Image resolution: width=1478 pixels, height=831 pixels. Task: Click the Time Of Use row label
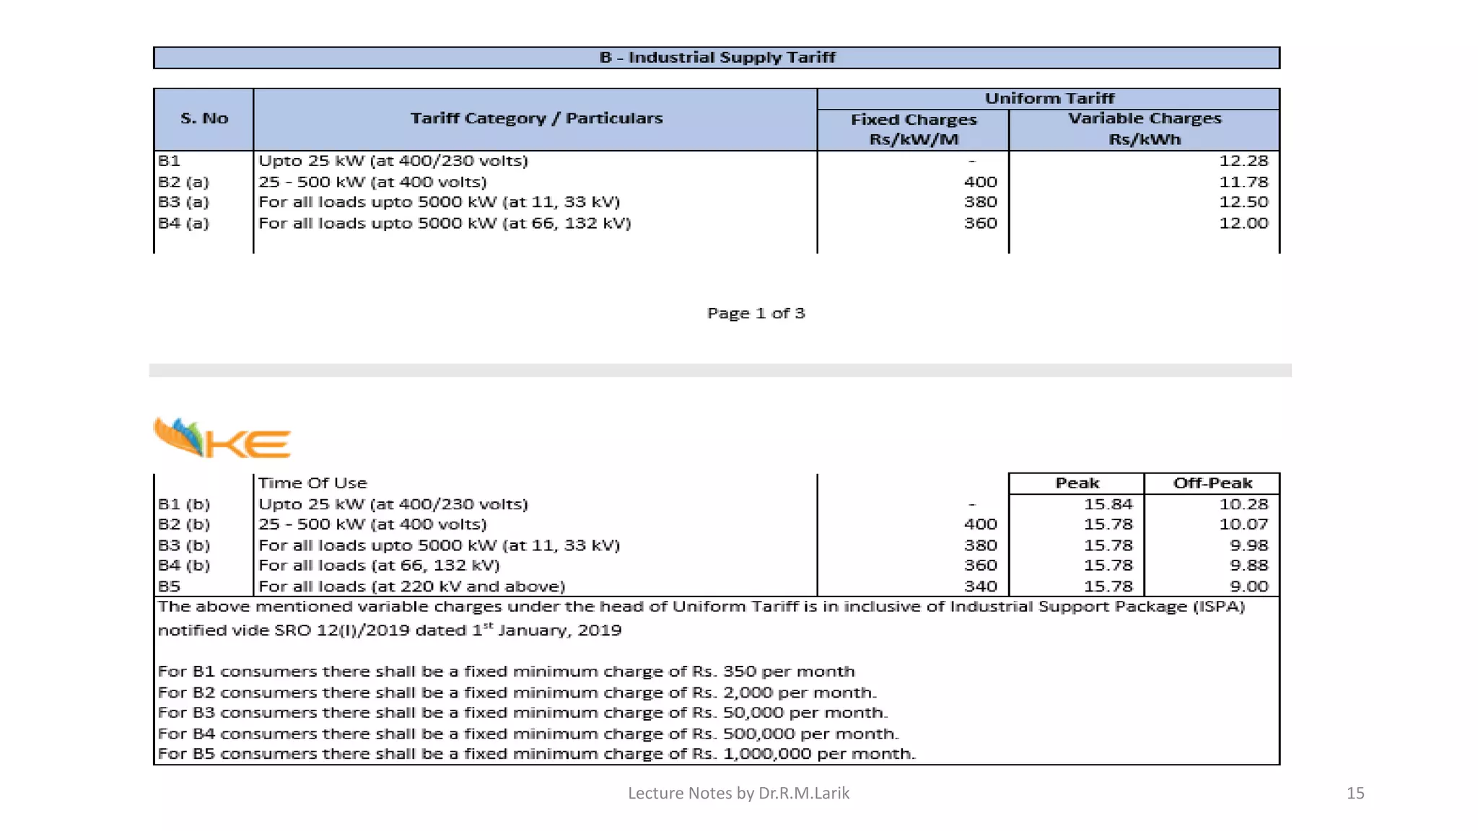pyautogui.click(x=312, y=483)
